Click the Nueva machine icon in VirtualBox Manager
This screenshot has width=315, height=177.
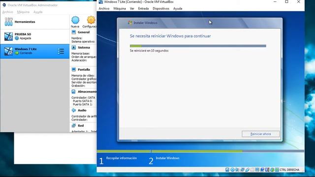pos(75,20)
